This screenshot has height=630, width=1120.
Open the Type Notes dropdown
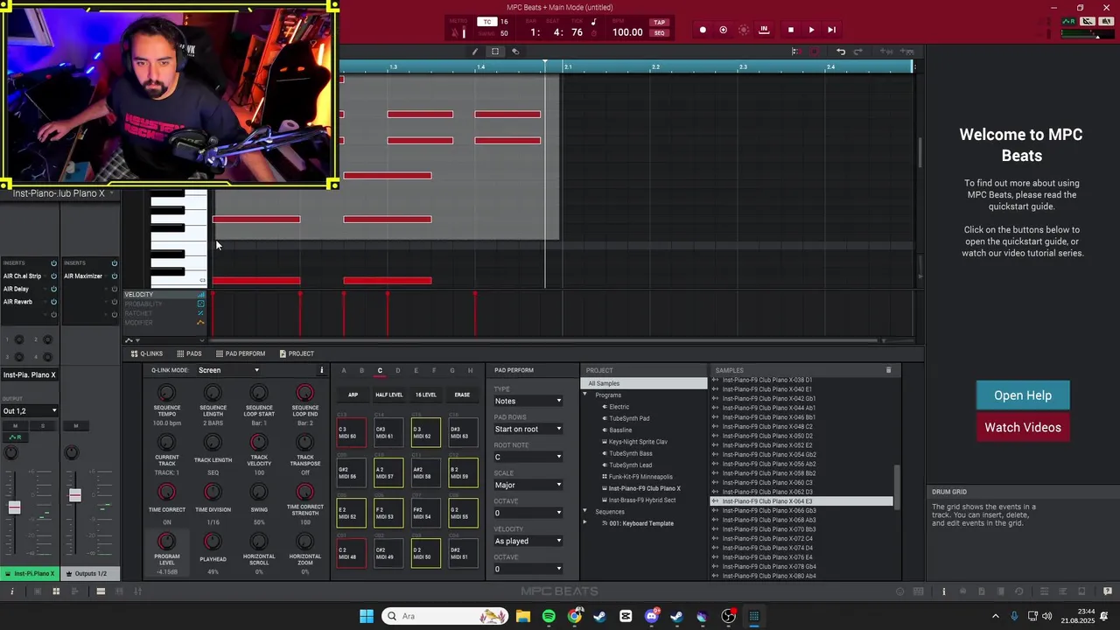click(x=528, y=401)
